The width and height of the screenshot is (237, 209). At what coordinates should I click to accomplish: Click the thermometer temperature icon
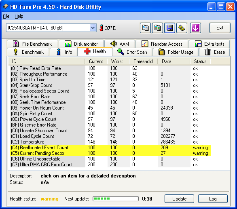(x=102, y=28)
